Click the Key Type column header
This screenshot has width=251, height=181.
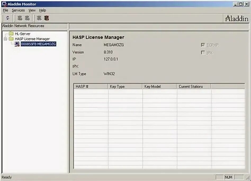pyautogui.click(x=125, y=86)
